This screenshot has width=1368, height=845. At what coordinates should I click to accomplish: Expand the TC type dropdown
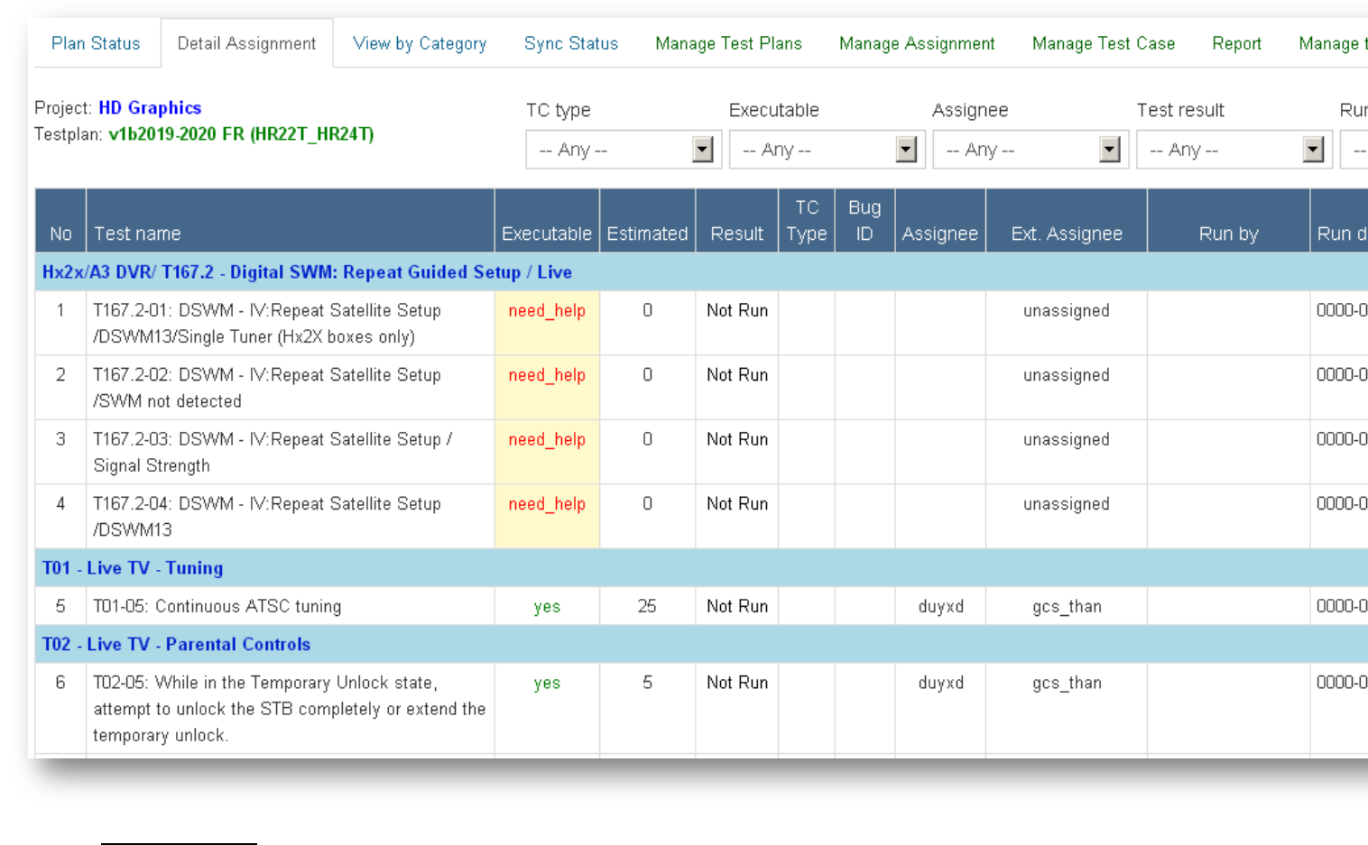624,150
